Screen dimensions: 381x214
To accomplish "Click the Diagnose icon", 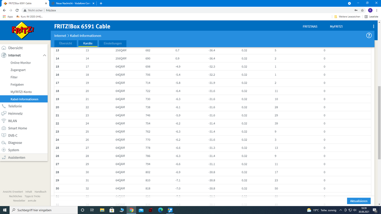I will (x=4, y=143).
